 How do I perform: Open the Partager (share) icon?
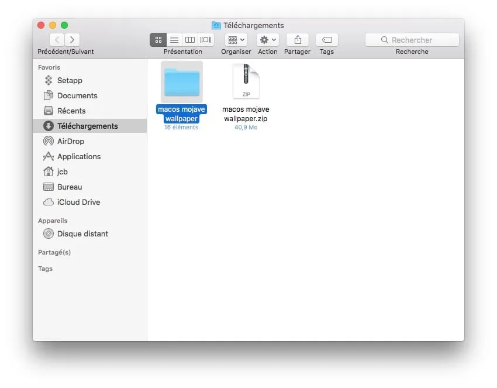[297, 39]
